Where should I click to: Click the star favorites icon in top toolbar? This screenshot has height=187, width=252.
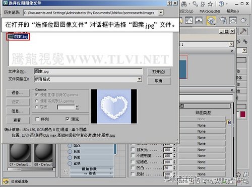pos(210,4)
